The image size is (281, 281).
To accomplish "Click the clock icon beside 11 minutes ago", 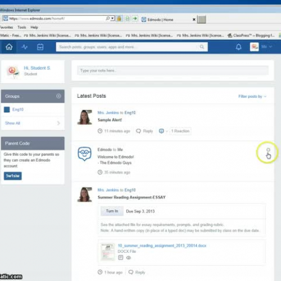I will 100,131.
